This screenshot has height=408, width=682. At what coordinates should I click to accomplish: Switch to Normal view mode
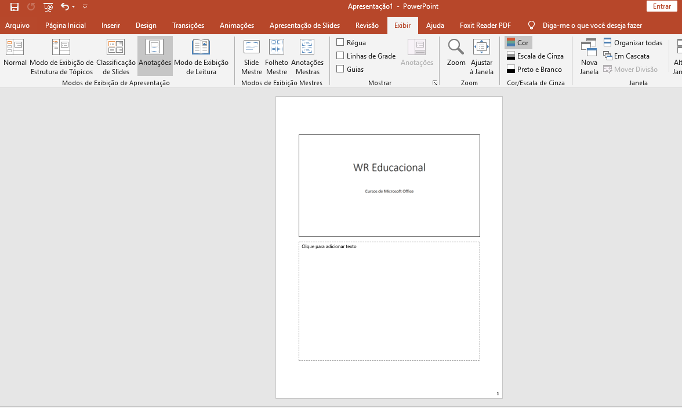15,55
